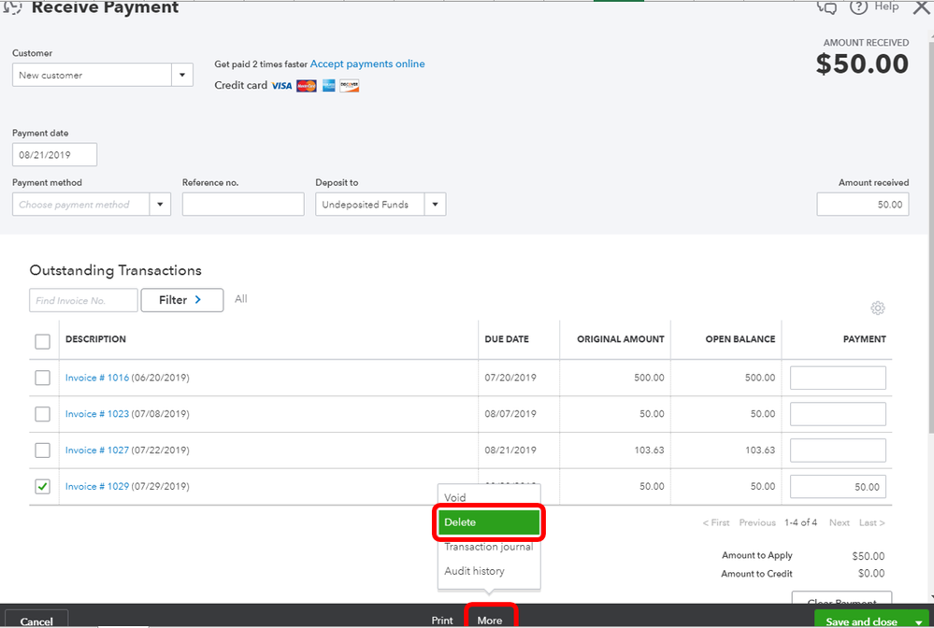Click the Amount received field
The height and width of the screenshot is (628, 934).
(x=863, y=204)
